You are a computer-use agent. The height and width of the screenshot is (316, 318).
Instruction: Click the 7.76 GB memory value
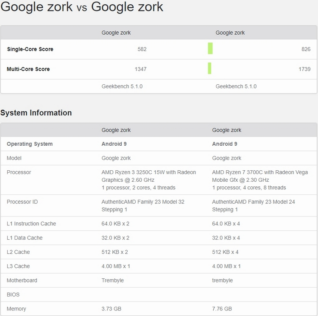click(x=222, y=309)
